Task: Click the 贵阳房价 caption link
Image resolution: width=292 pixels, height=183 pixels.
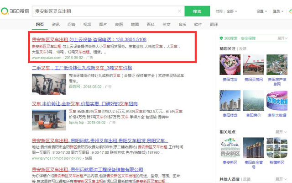Action: click(254, 115)
